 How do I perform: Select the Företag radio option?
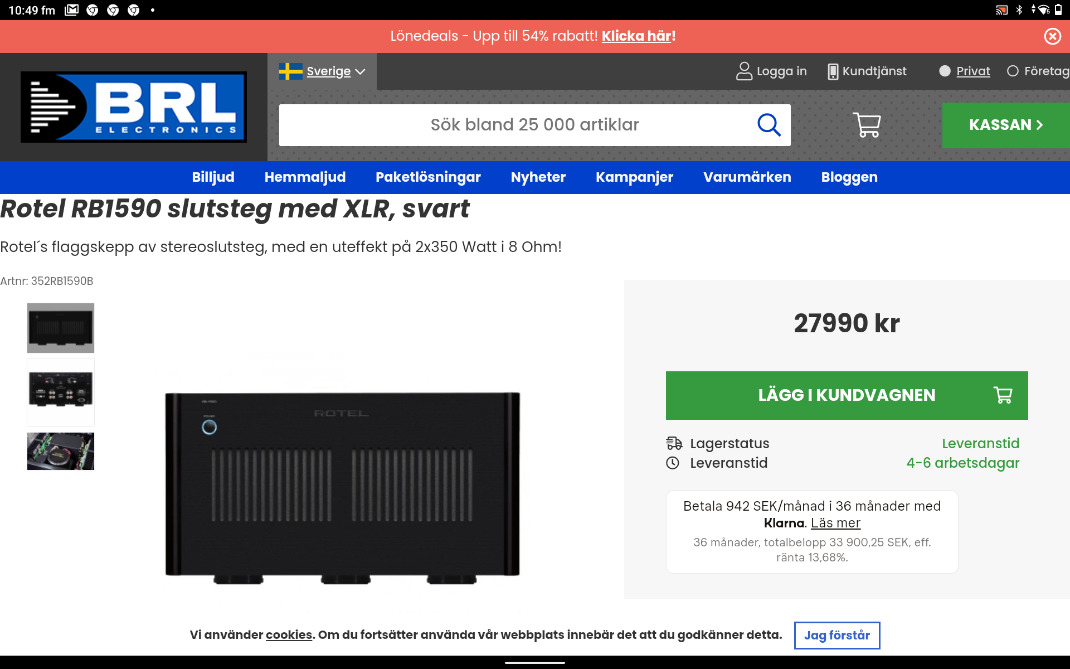click(1013, 71)
